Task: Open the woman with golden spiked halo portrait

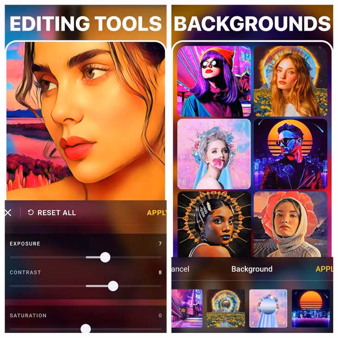Action: (x=214, y=224)
